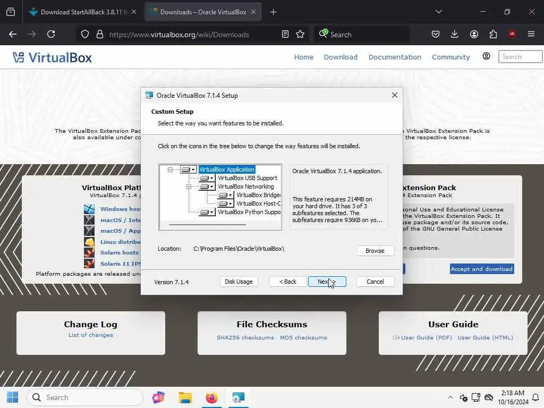Click the Windows taskbar Search box
The image size is (544, 408).
85,397
